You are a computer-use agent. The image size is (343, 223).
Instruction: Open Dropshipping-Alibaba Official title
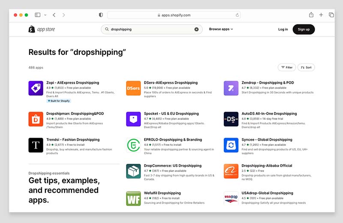(267, 166)
